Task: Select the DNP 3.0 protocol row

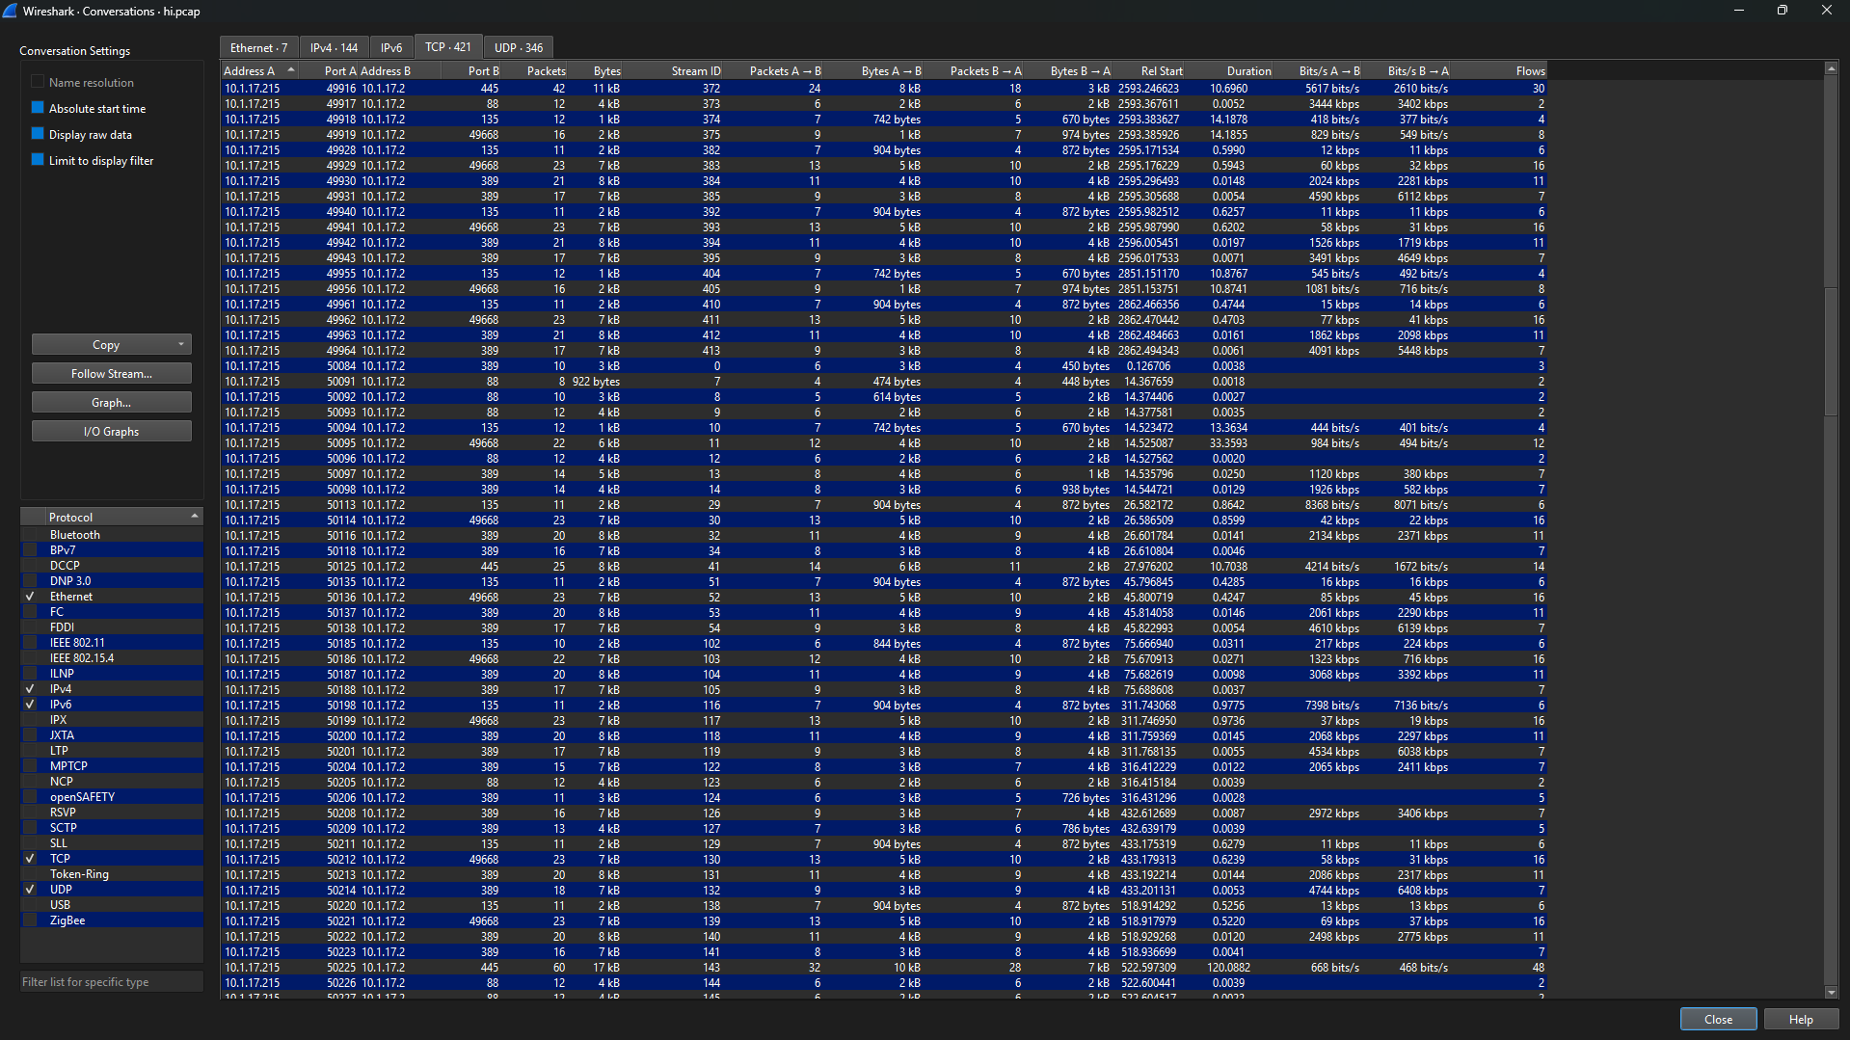Action: point(111,581)
